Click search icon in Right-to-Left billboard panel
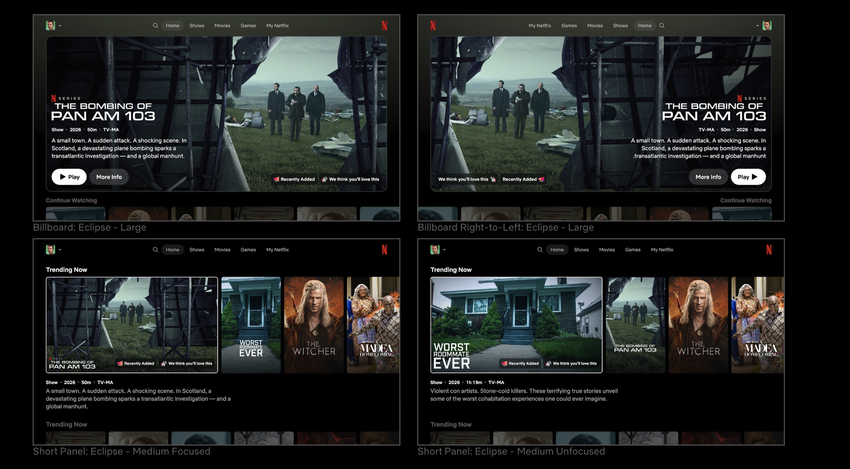This screenshot has height=469, width=850. coord(662,26)
